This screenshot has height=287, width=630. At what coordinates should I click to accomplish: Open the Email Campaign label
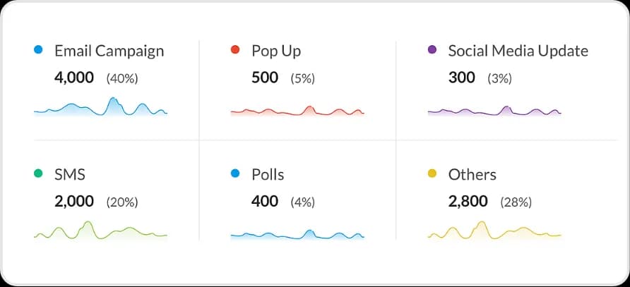(109, 51)
